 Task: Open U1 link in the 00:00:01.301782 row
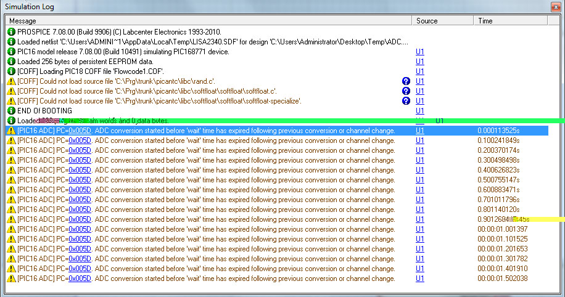(420, 259)
